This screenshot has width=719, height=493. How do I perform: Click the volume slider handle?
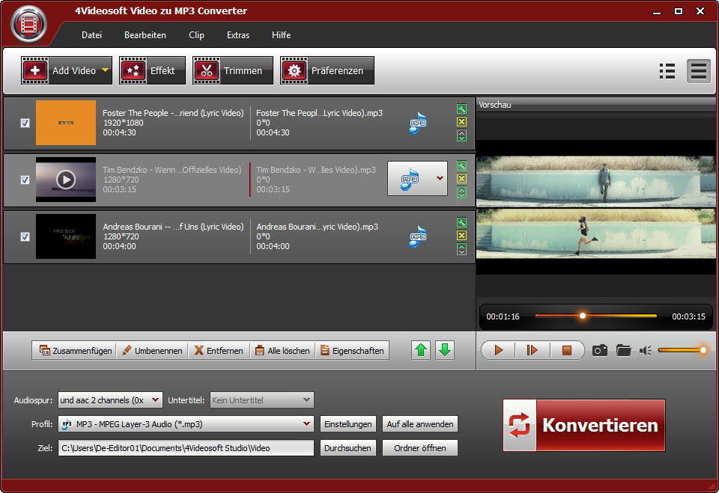(703, 350)
